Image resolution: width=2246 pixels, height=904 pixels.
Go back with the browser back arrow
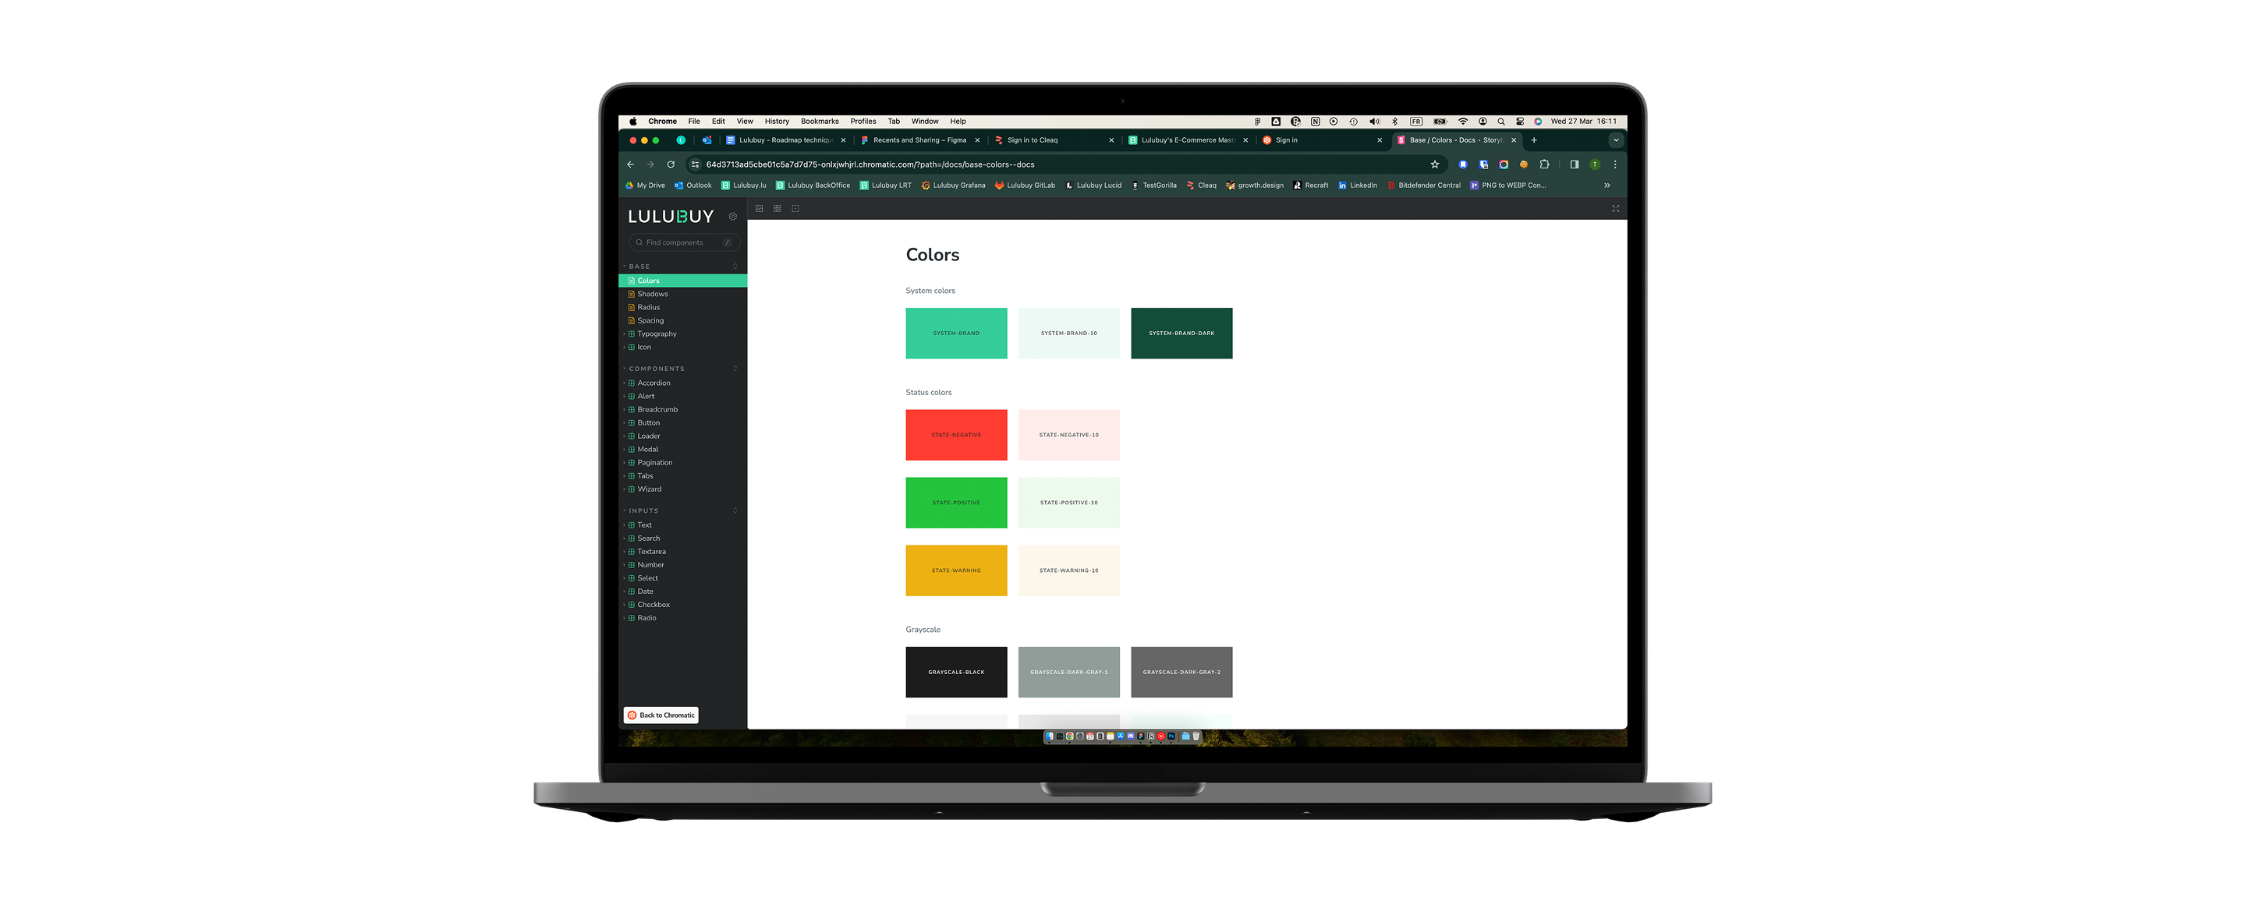coord(630,164)
